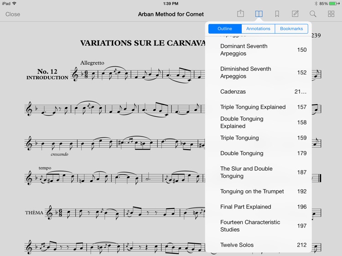Viewport: 342px width, 256px height.
Task: Open Triple Tonguing Explained page 157
Action: (259, 107)
